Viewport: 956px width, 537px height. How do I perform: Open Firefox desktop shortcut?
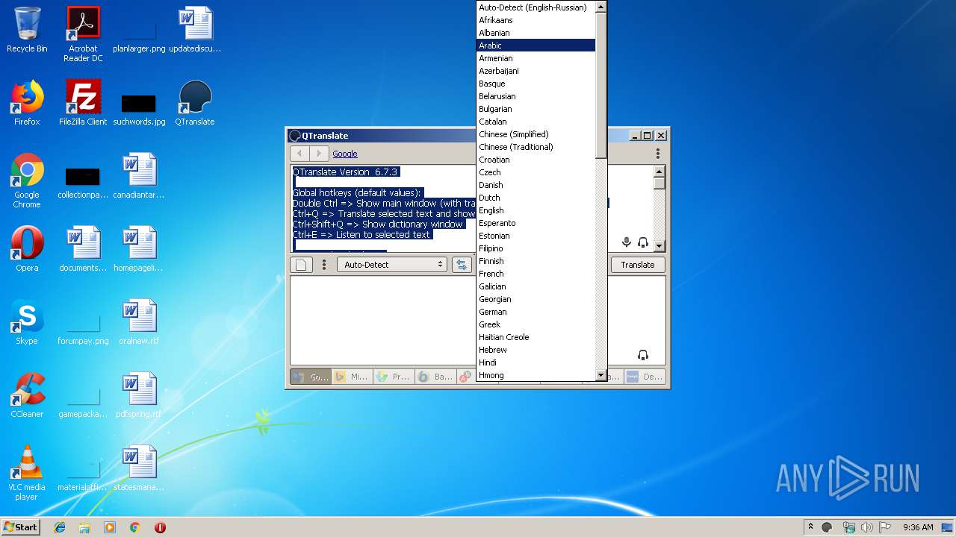pyautogui.click(x=27, y=103)
